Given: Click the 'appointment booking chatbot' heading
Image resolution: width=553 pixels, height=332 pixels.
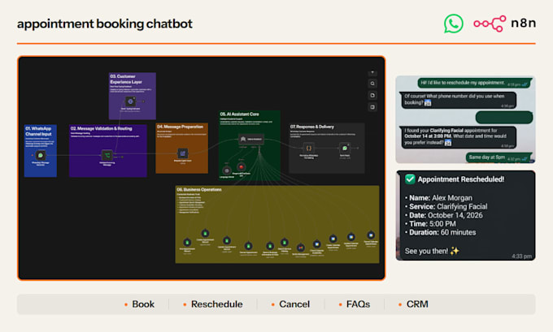Looking at the screenshot, I should [105, 24].
